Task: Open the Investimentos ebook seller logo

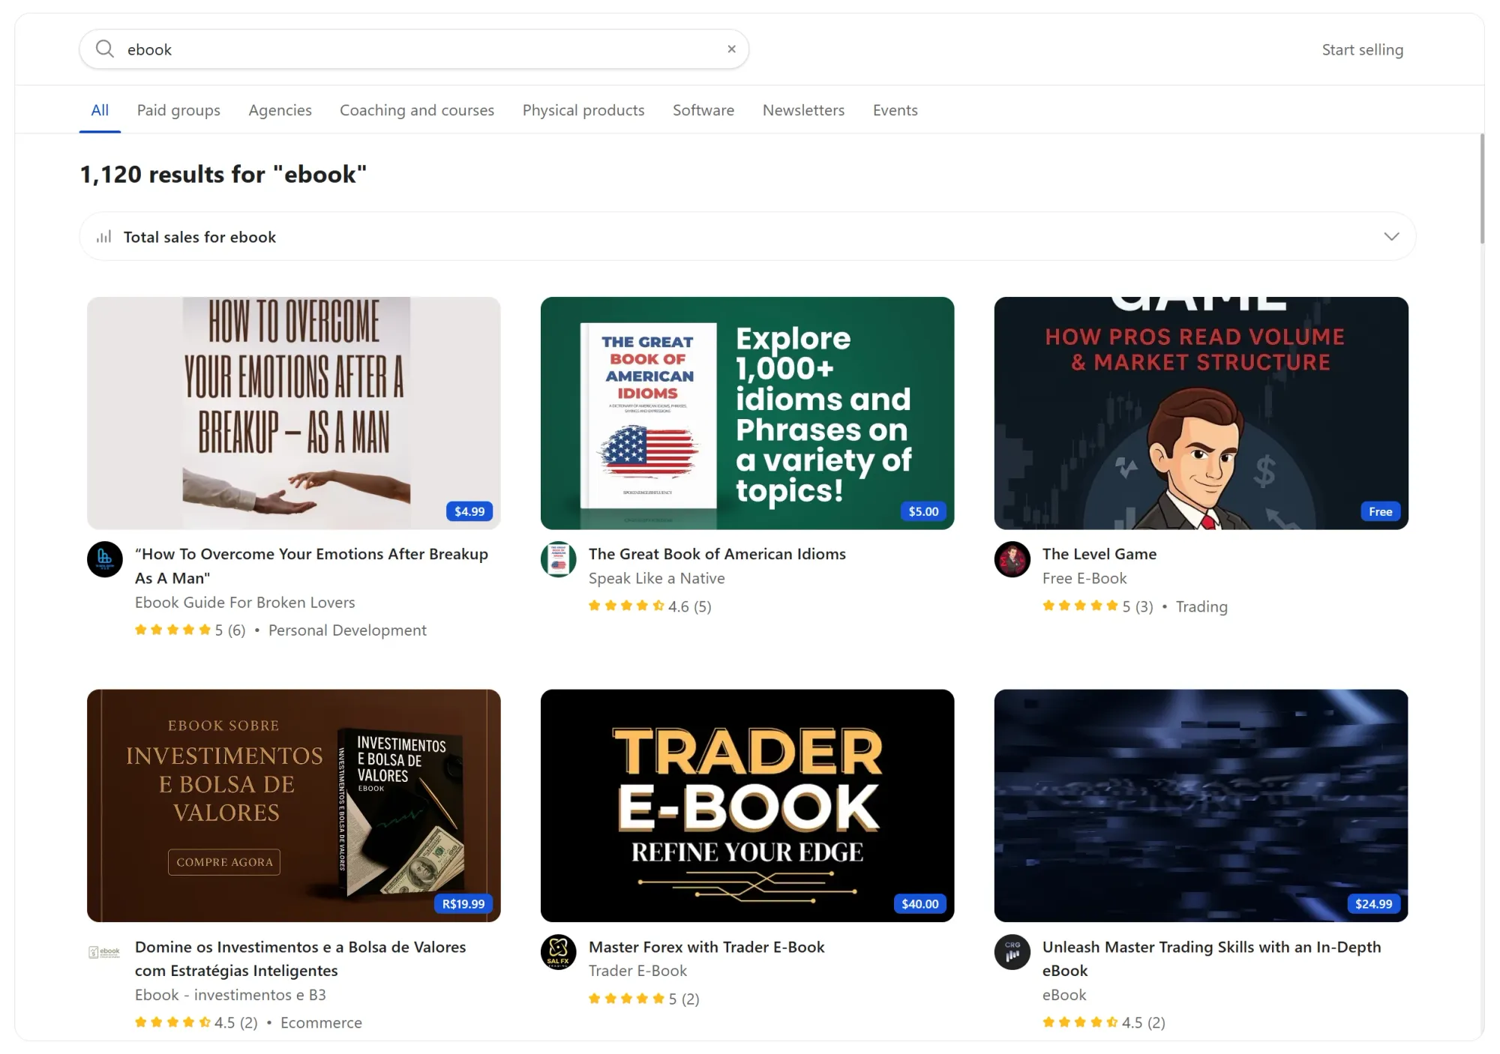Action: tap(105, 952)
